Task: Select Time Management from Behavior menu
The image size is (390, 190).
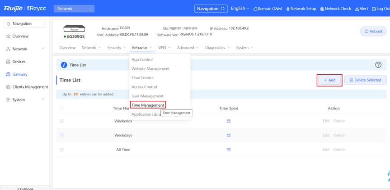Action: (148, 105)
